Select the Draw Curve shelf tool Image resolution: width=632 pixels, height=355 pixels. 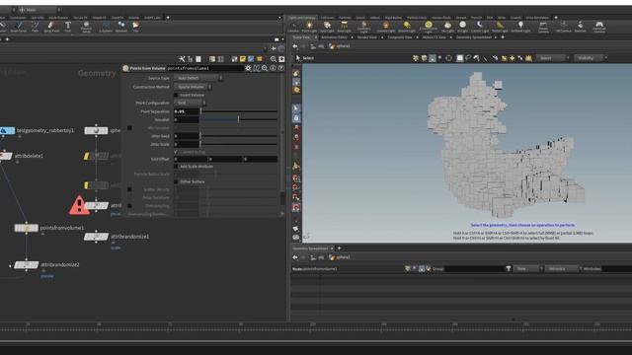18,27
